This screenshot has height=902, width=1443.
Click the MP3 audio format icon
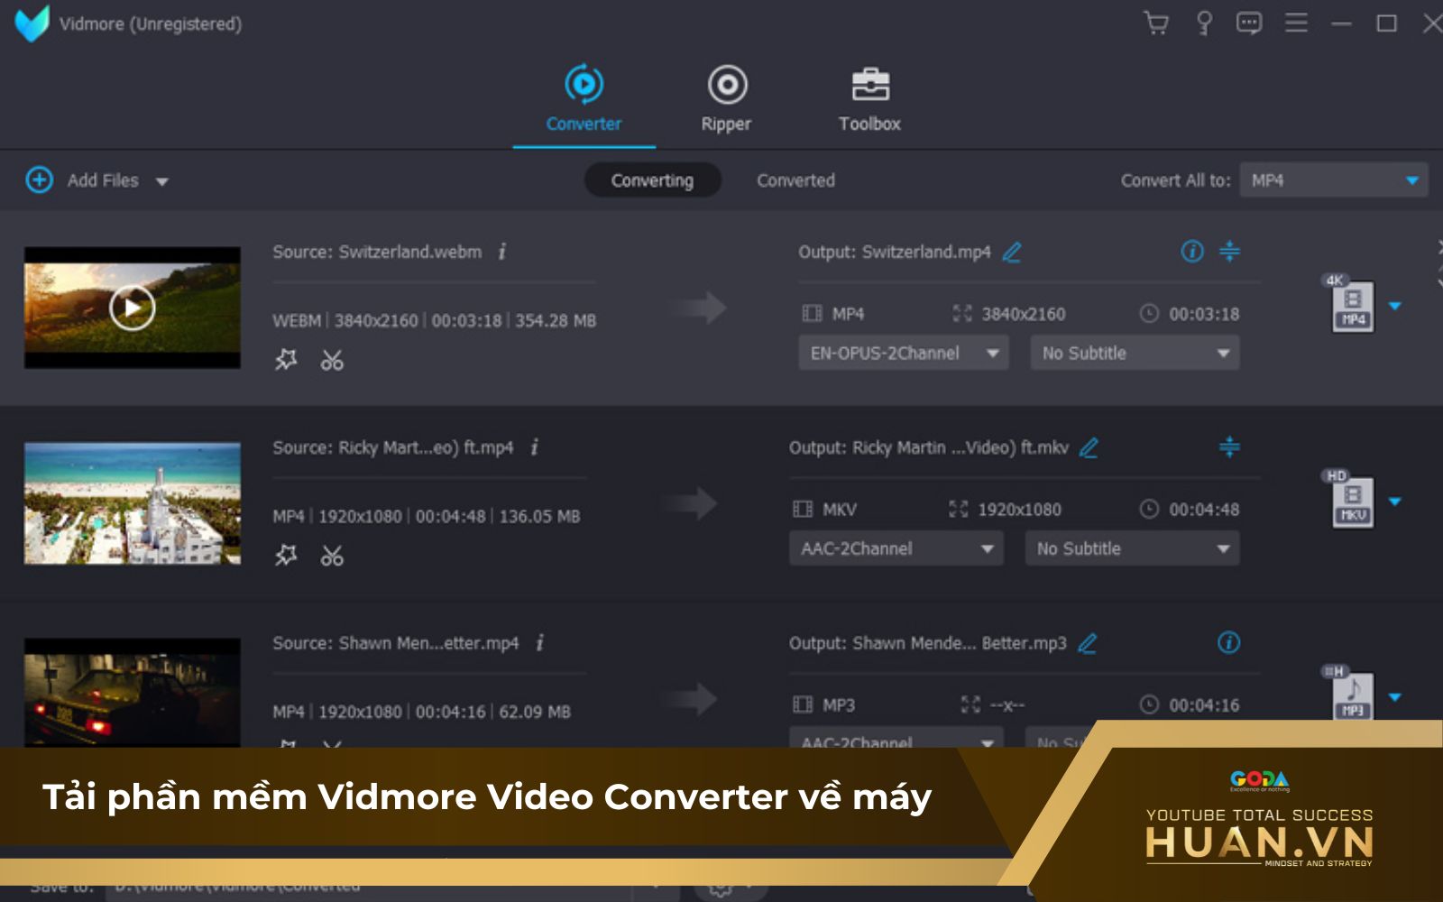pos(1351,693)
